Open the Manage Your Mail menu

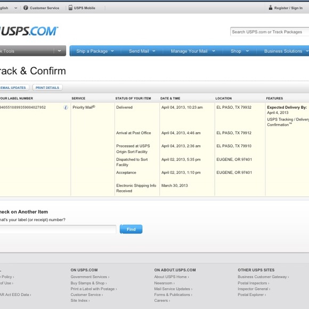point(189,51)
